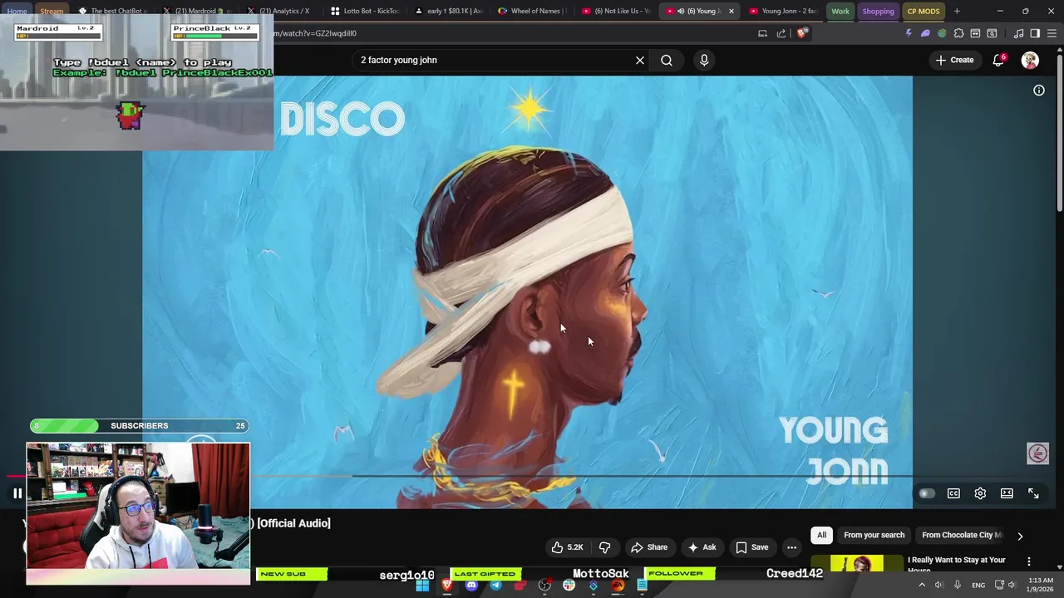Viewport: 1064px width, 598px height.
Task: Run the search with the magnifier icon
Action: (667, 60)
